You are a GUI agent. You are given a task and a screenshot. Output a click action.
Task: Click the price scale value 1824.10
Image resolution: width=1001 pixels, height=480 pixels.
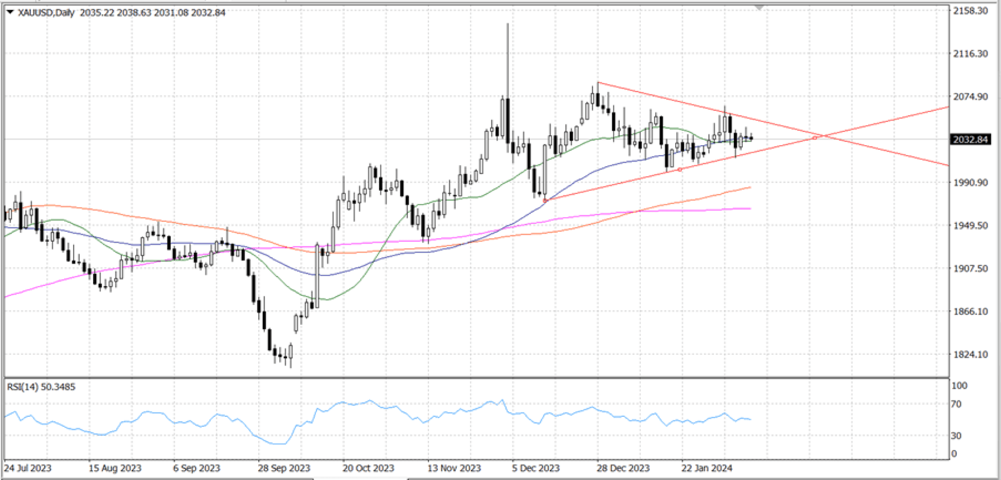click(x=970, y=354)
